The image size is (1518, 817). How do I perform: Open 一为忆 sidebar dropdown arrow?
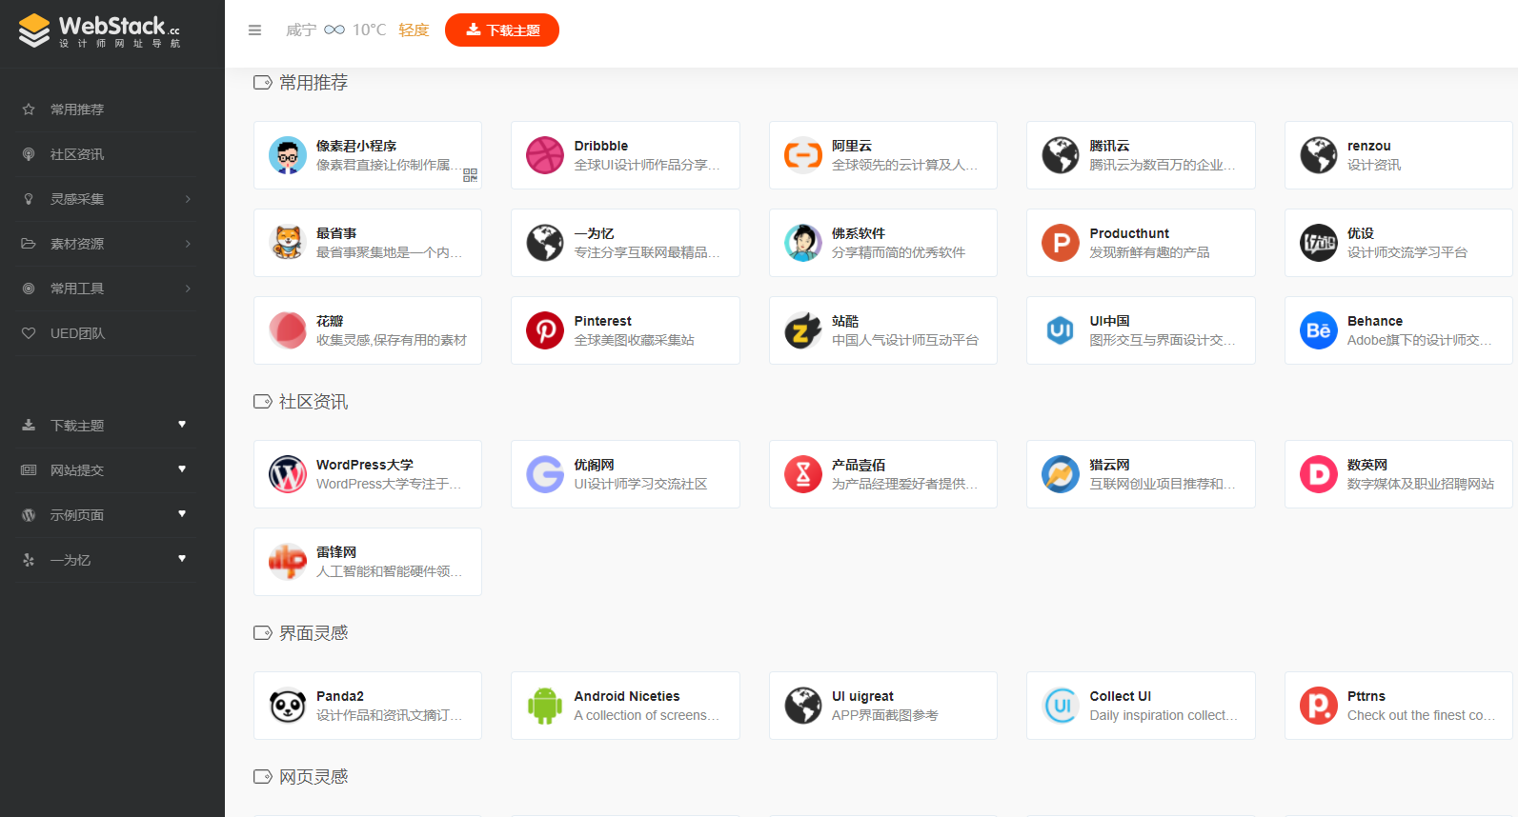pyautogui.click(x=182, y=559)
